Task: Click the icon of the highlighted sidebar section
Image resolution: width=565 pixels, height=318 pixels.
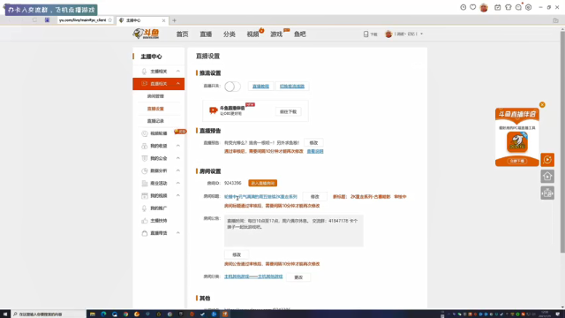Action: 144,84
